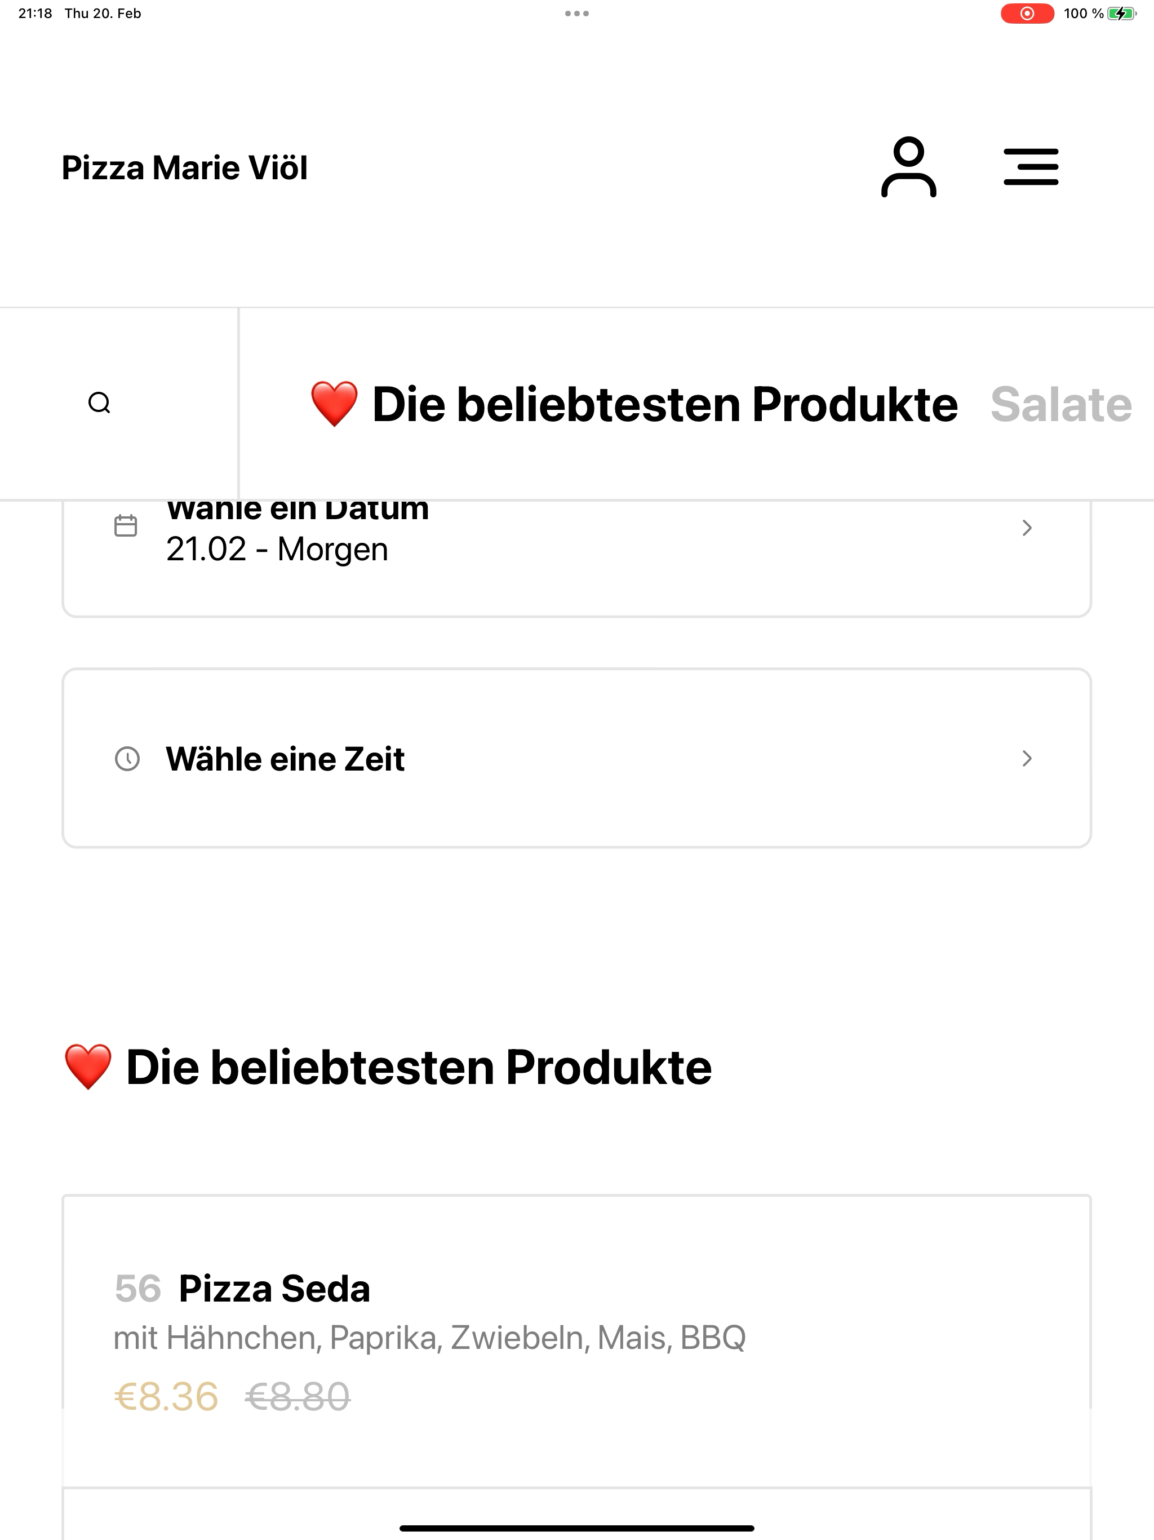Tap the three dots multitasking control

(x=577, y=13)
